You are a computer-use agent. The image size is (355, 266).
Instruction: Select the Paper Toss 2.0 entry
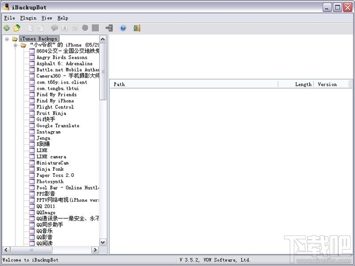pyautogui.click(x=55, y=175)
